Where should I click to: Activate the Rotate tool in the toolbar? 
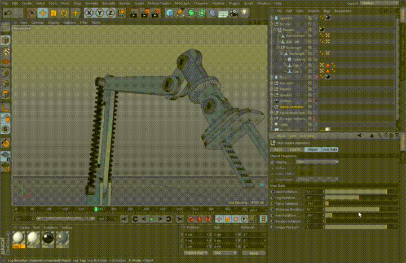(64, 12)
